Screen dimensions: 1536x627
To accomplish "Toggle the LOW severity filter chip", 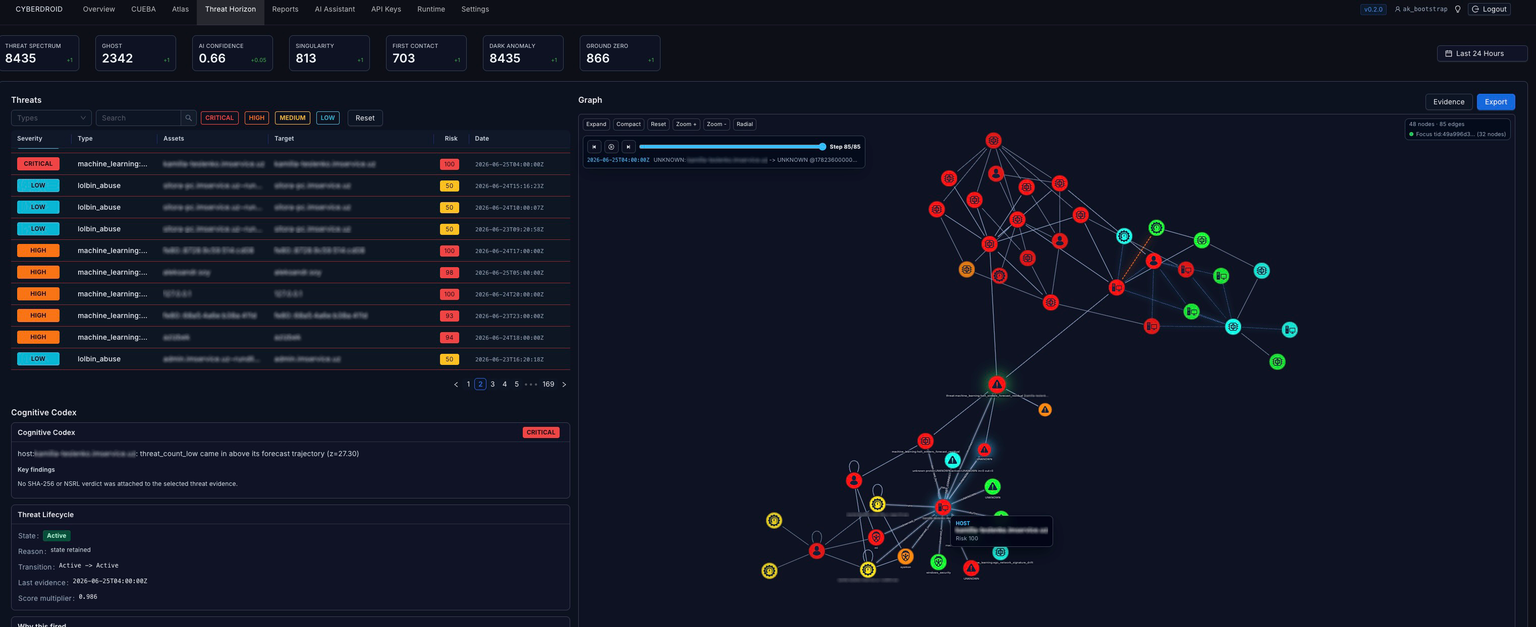I will [x=327, y=118].
